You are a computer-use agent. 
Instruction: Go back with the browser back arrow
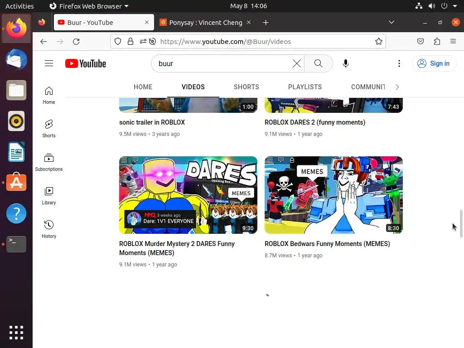coord(43,41)
